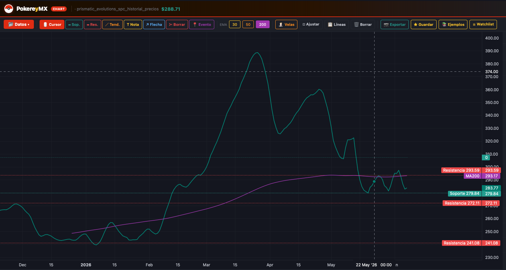Toggle the EMA 200 indicator
Screen dimensions: 506x270
click(263, 24)
